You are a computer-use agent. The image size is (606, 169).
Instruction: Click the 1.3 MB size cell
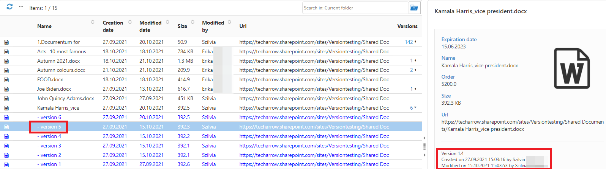click(x=185, y=60)
